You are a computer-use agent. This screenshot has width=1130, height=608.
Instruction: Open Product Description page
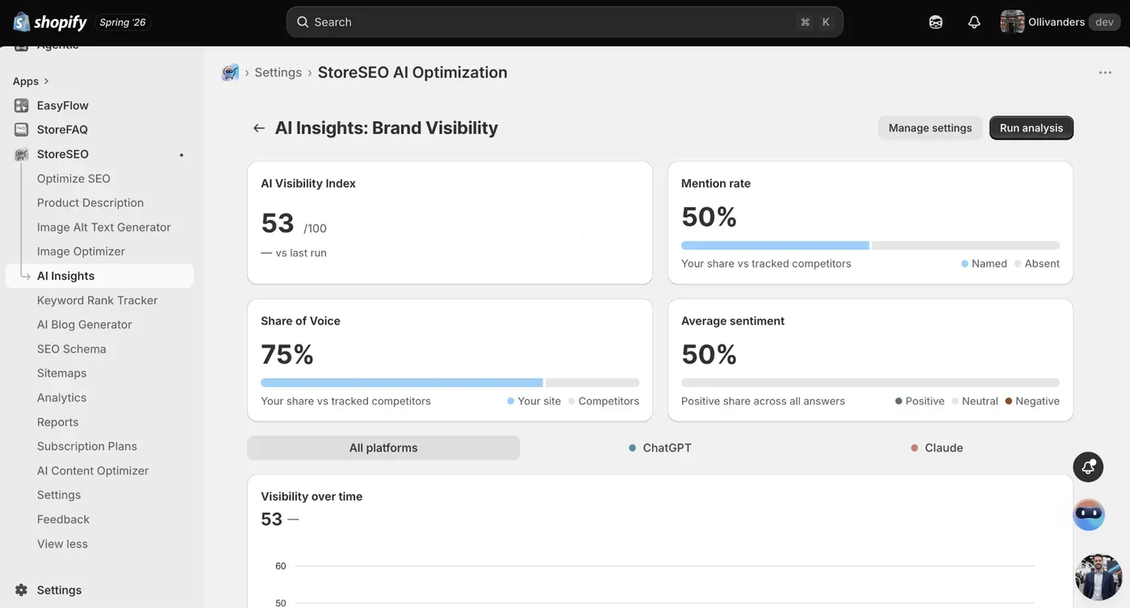click(x=90, y=203)
